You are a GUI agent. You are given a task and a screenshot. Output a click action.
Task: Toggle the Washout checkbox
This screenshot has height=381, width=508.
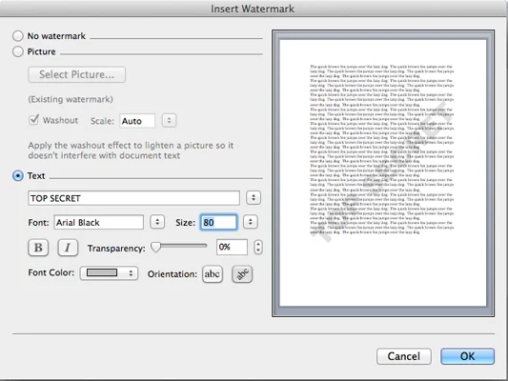(x=33, y=120)
